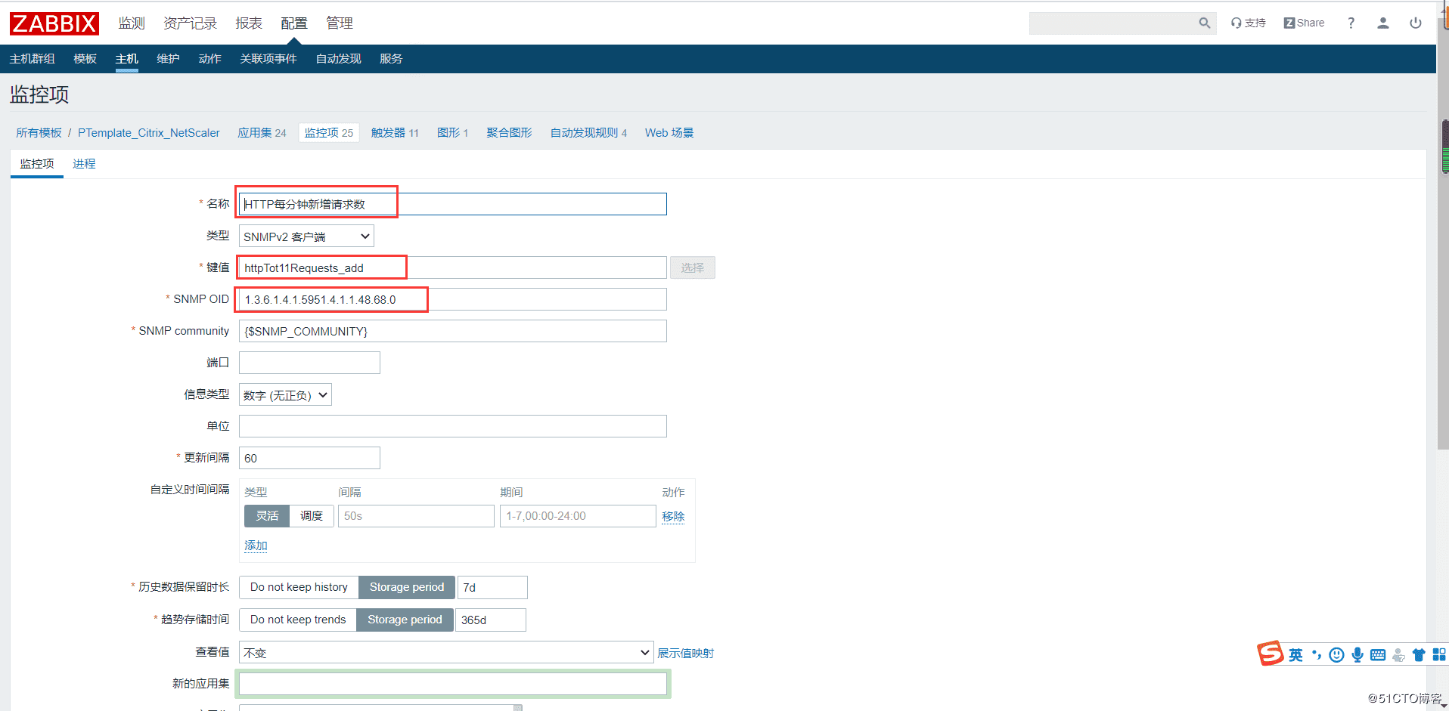Open the 类型 SNMPv2 dropdown
Screen dimensions: 1449x711
[x=306, y=236]
